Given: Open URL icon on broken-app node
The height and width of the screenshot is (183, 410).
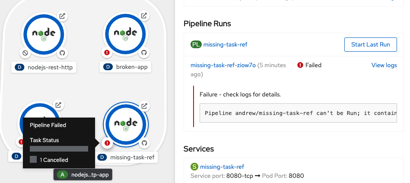Looking at the screenshot, I should pyautogui.click(x=145, y=16).
